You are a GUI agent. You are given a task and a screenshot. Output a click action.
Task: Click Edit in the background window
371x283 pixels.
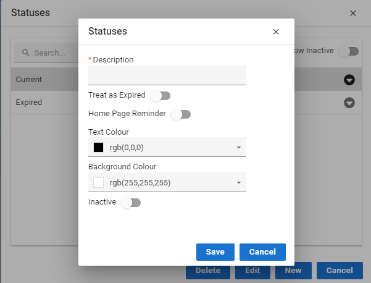pyautogui.click(x=252, y=271)
